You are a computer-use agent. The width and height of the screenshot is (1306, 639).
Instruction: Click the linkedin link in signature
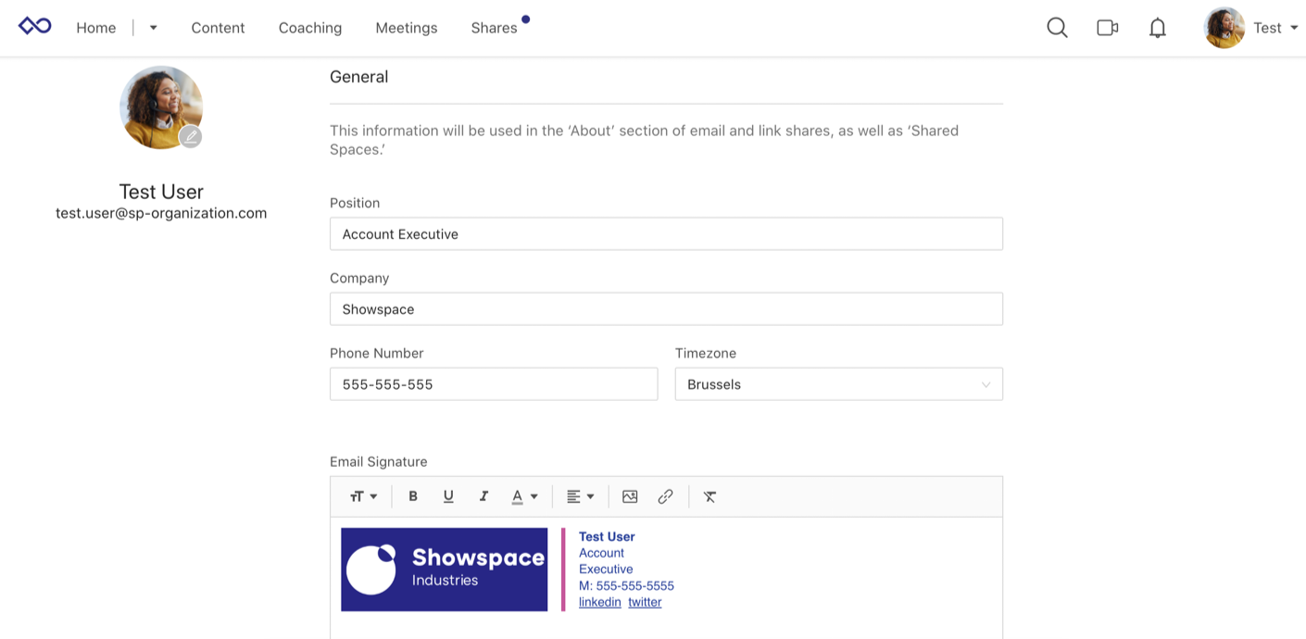point(600,602)
